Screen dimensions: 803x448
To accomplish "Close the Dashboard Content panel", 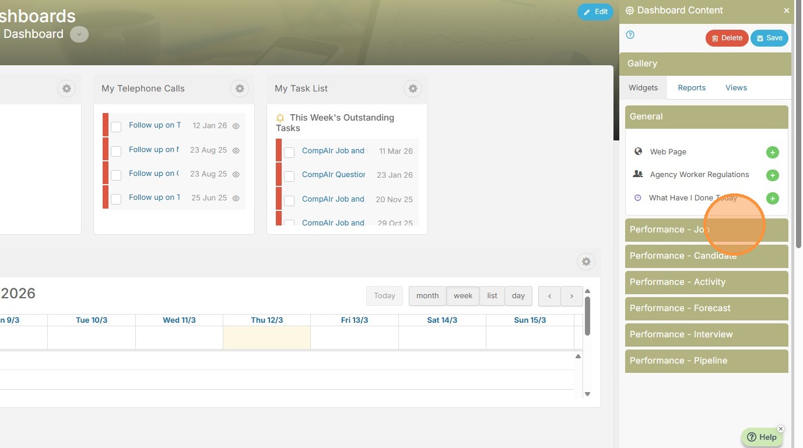I will (786, 10).
